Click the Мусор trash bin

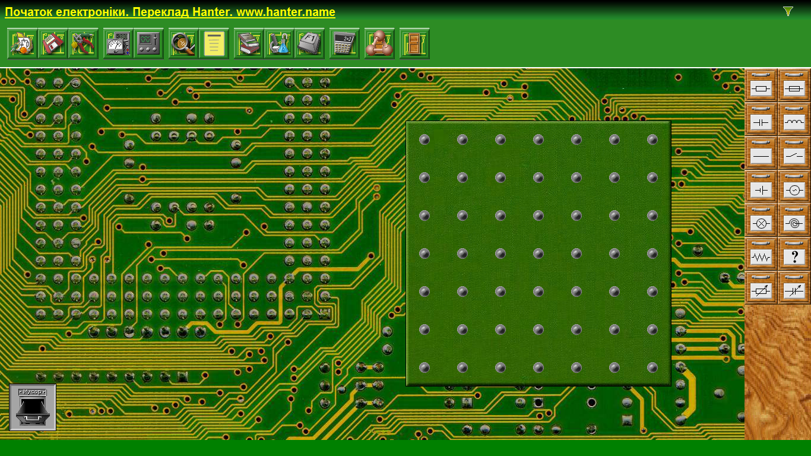33,407
